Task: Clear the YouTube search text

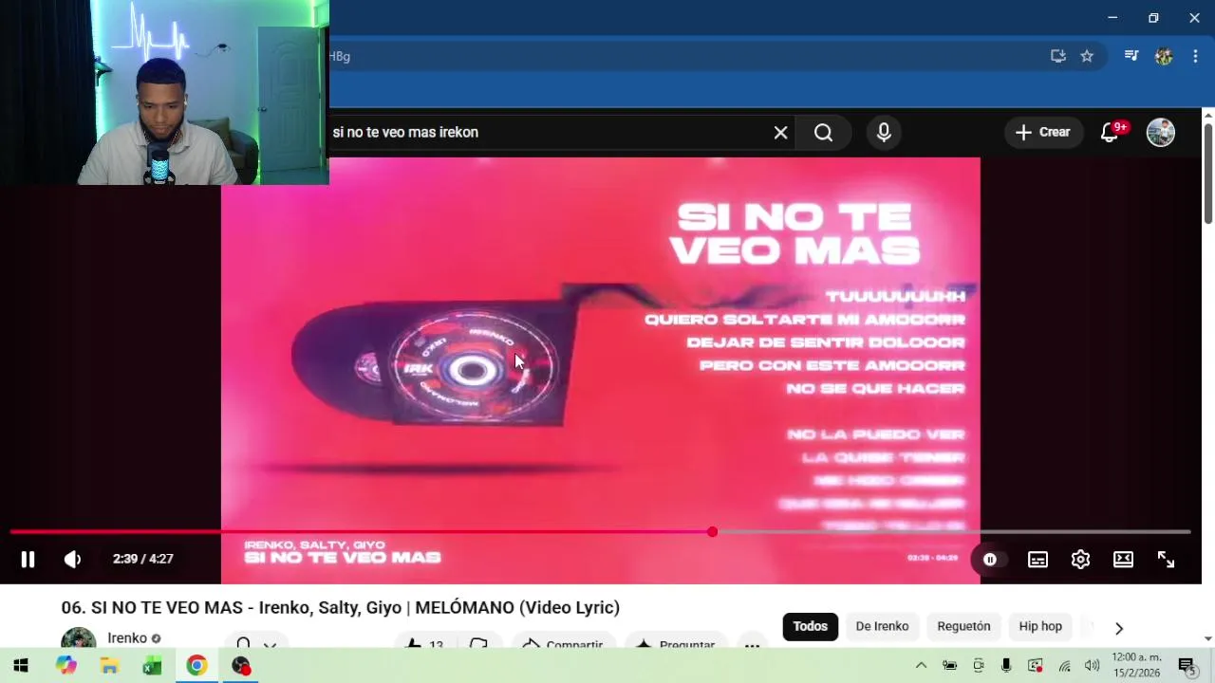Action: point(780,133)
